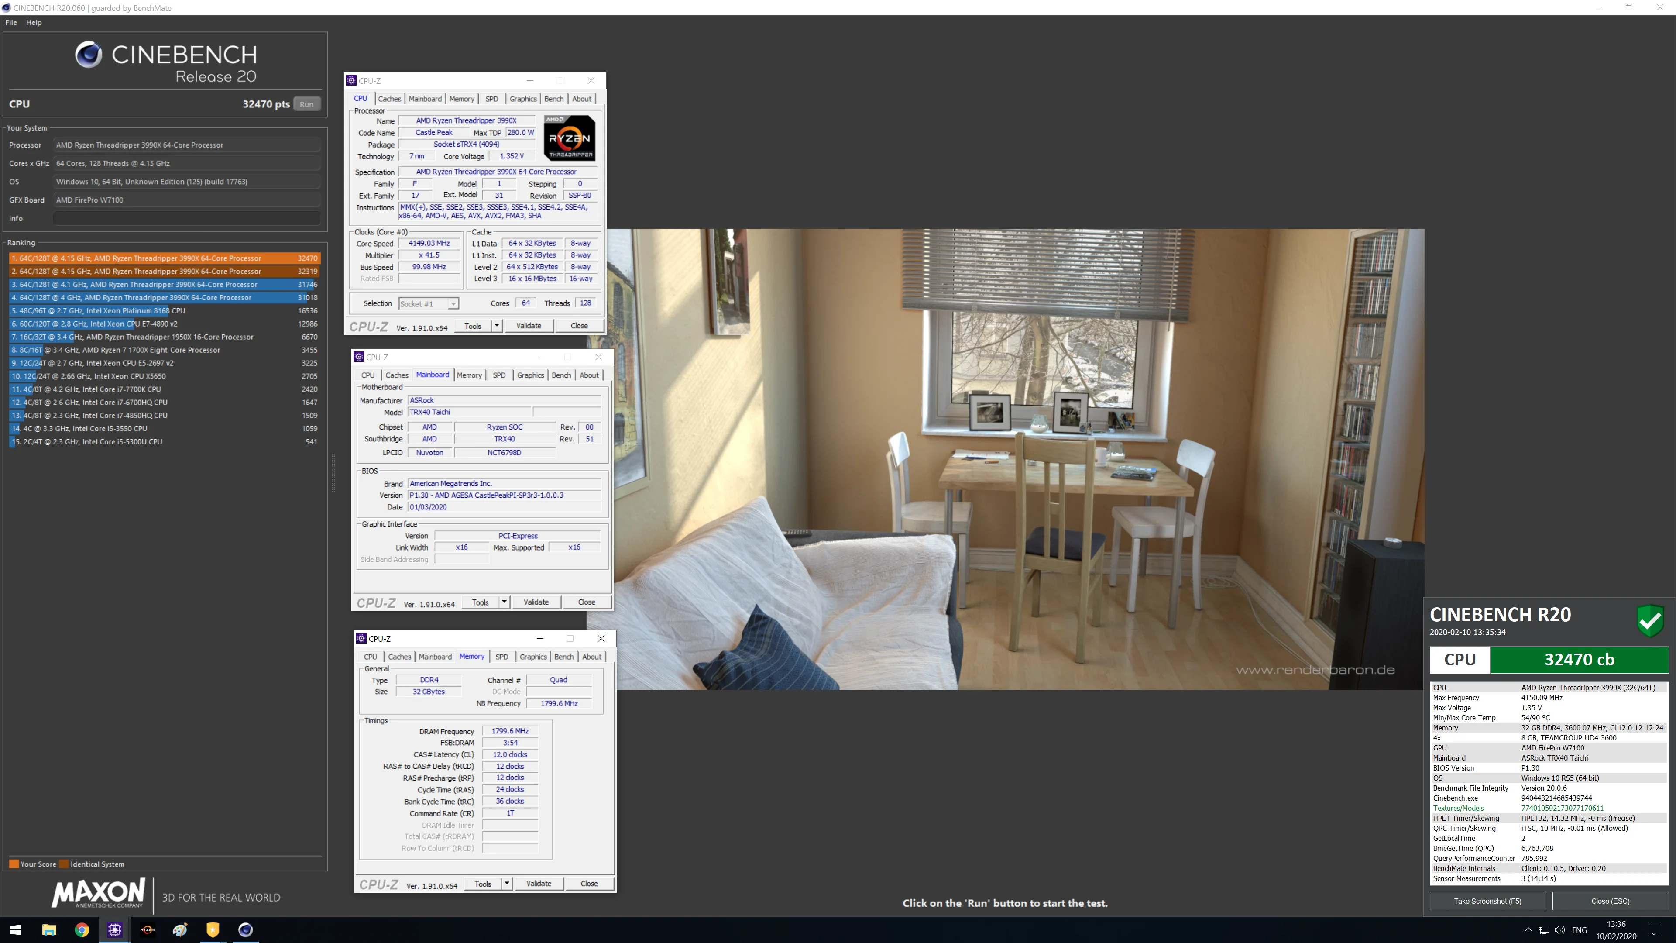Click the green BenchMate validation checkmark

click(x=1650, y=620)
